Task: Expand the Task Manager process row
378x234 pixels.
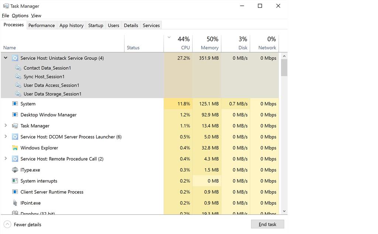Action: pos(6,125)
